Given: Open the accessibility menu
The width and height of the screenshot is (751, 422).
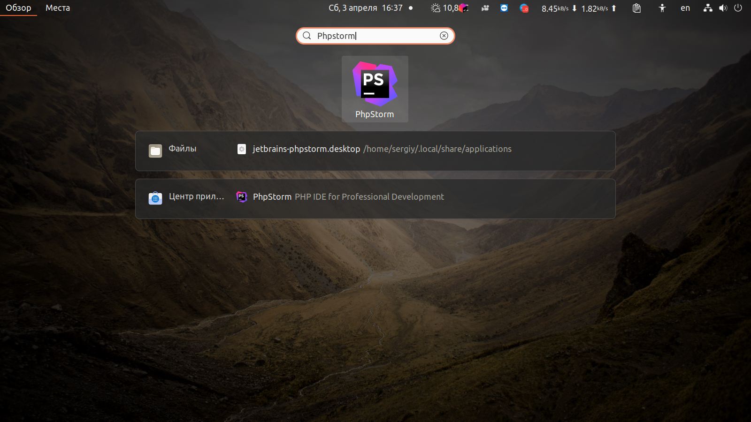Looking at the screenshot, I should click(662, 8).
